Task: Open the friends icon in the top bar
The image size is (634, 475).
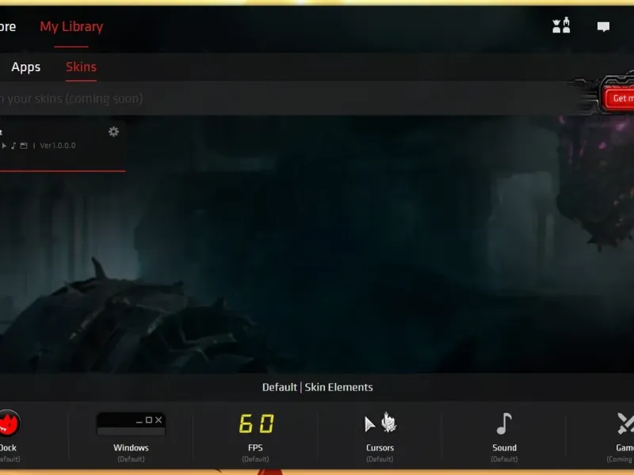Action: (561, 26)
